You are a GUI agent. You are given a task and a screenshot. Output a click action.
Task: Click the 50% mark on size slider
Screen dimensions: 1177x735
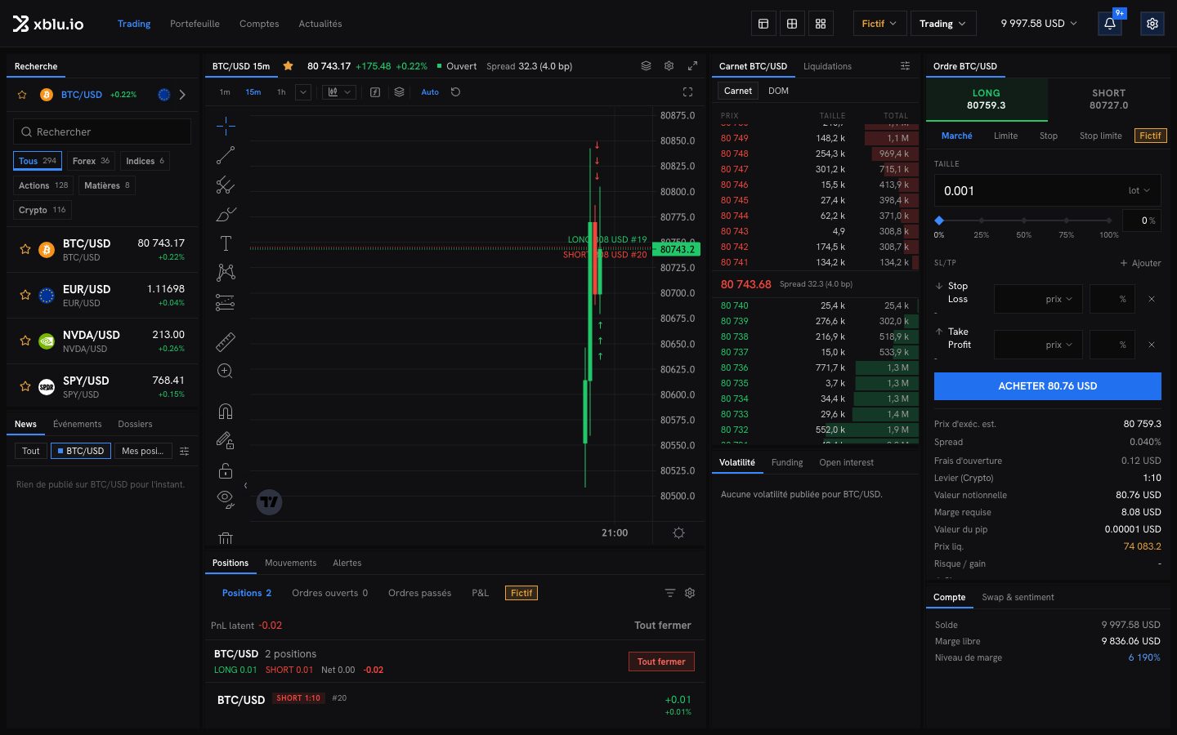coord(1024,220)
